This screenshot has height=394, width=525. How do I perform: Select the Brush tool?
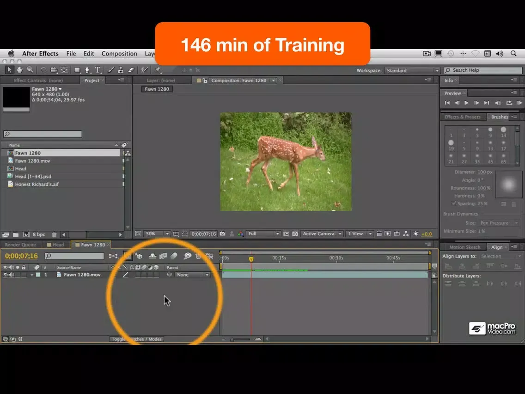pos(110,70)
